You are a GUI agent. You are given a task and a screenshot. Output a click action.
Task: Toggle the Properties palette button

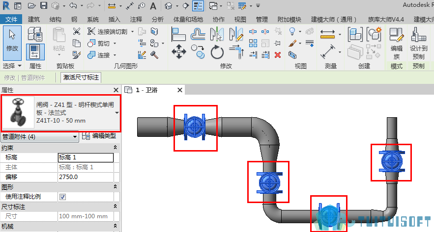35,52
